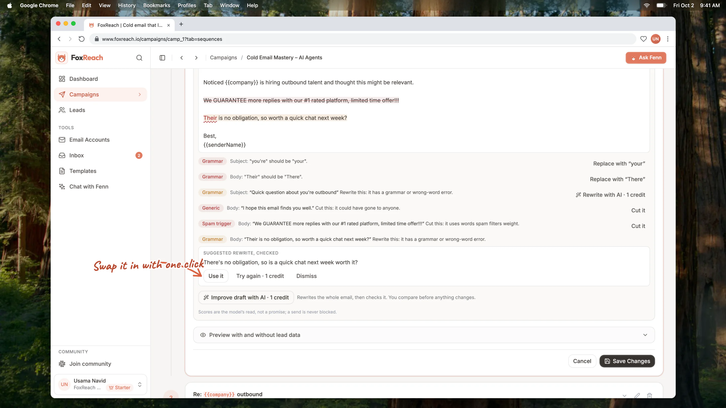Open the Usama Navid account switcher
This screenshot has width=726, height=408.
point(100,384)
